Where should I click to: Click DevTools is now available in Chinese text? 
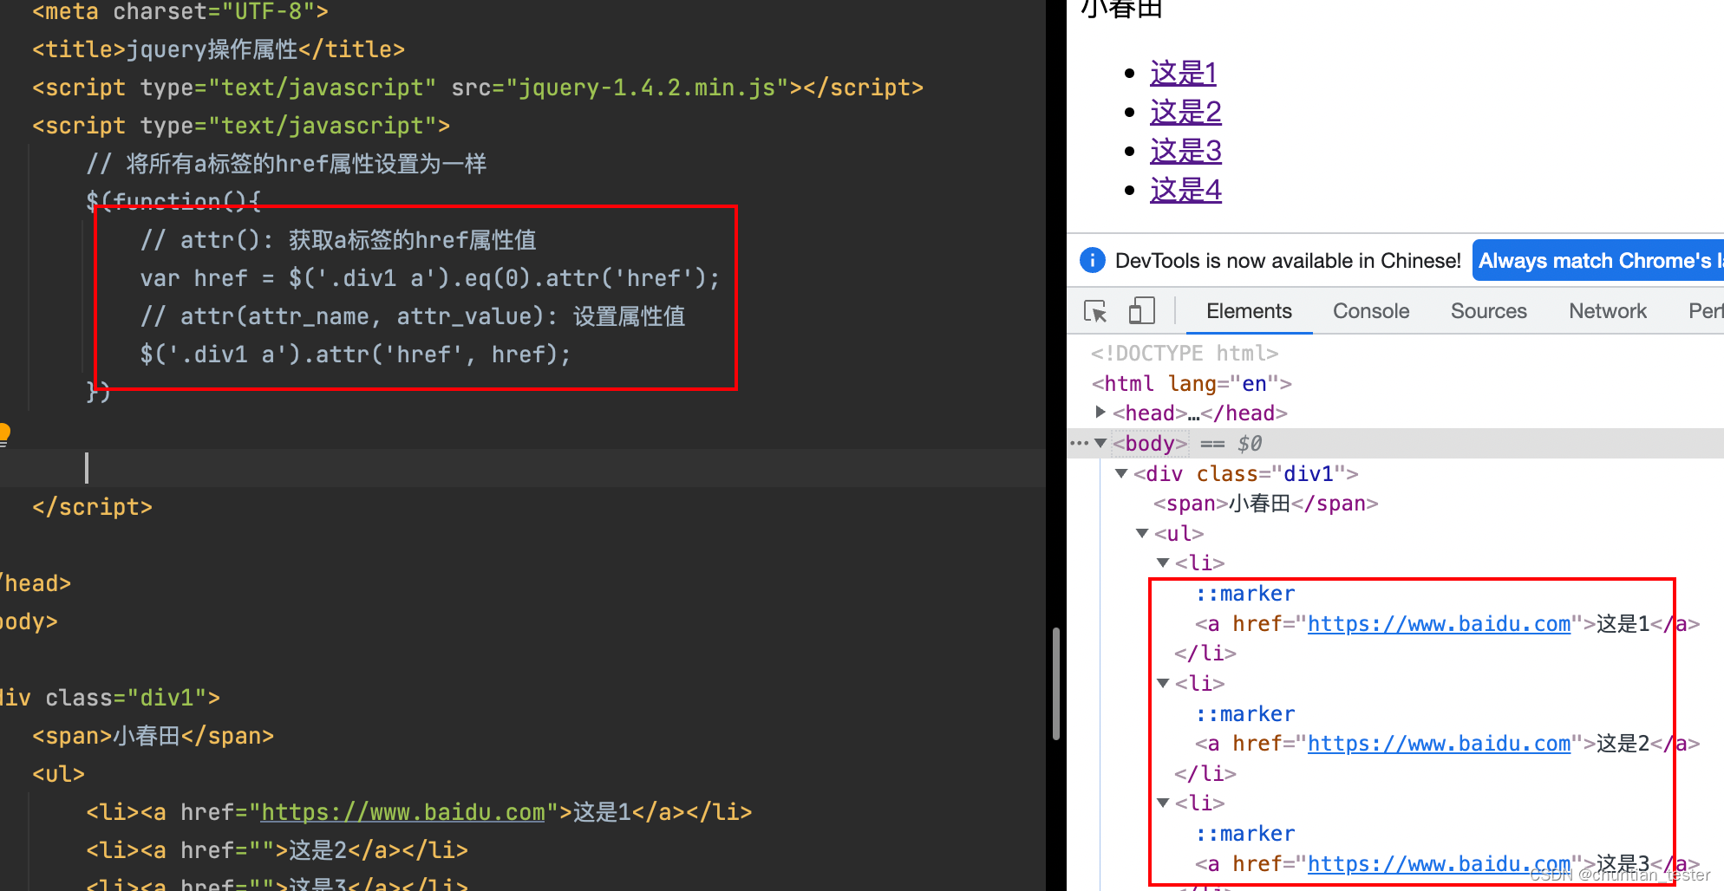1288,260
